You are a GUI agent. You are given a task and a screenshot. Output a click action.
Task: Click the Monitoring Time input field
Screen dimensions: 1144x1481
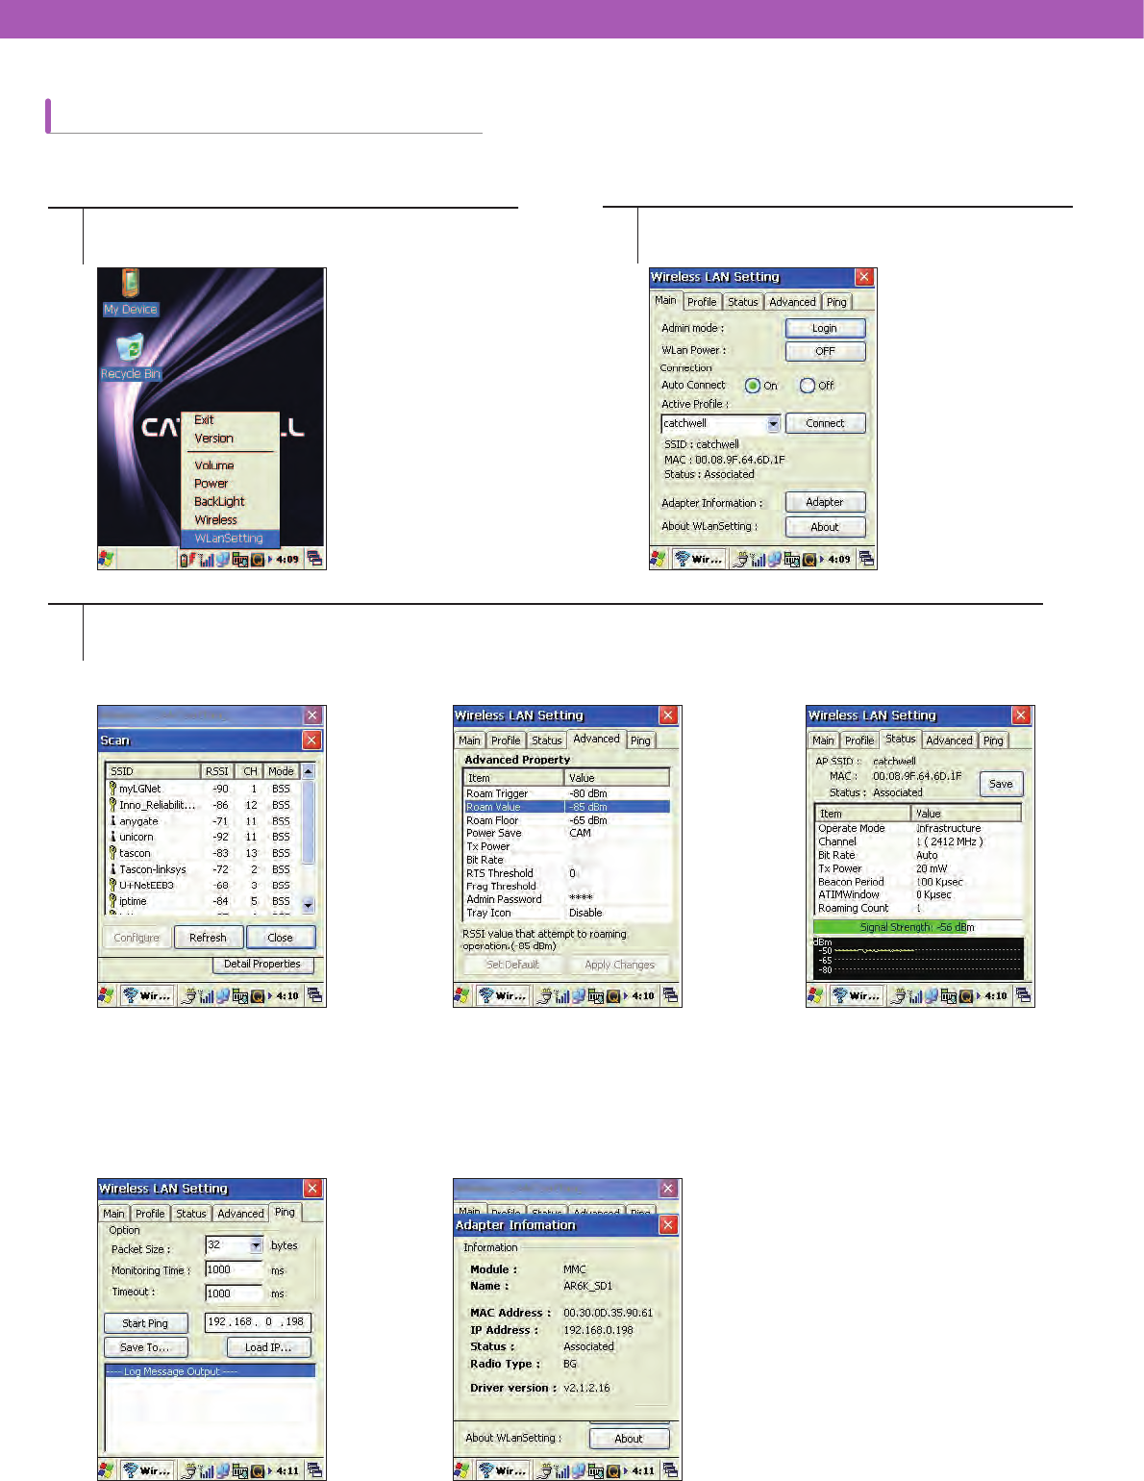[234, 1269]
